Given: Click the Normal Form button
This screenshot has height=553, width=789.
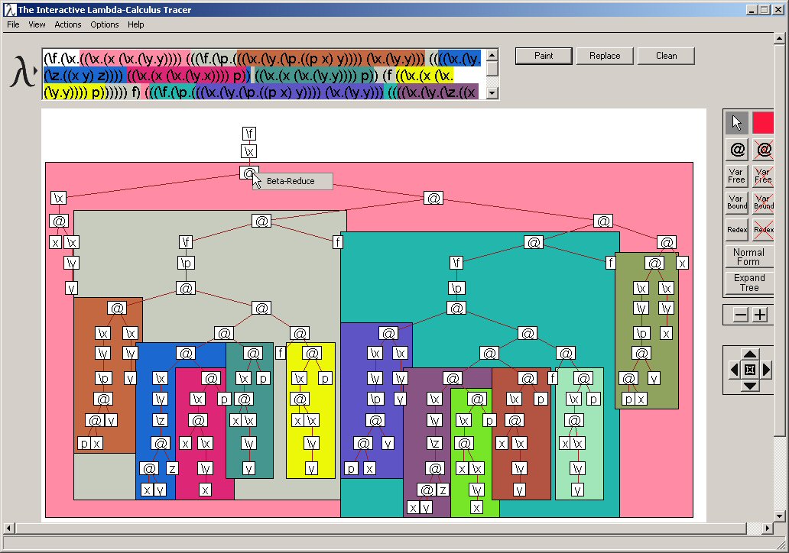Looking at the screenshot, I should click(x=748, y=257).
